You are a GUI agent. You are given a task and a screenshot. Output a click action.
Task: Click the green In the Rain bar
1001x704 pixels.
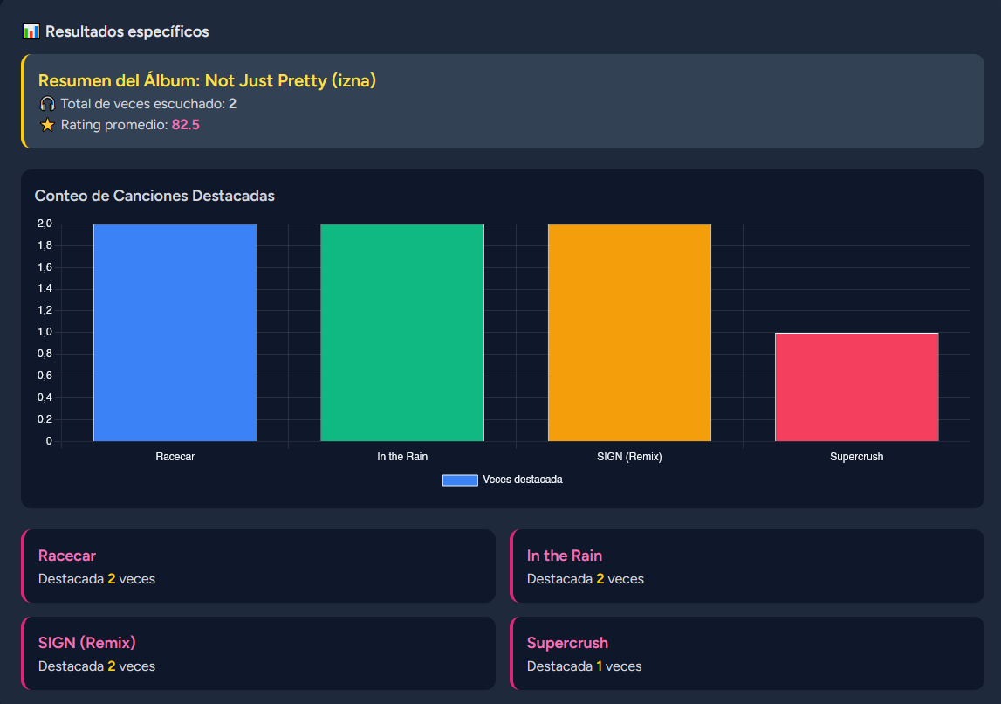pos(401,332)
